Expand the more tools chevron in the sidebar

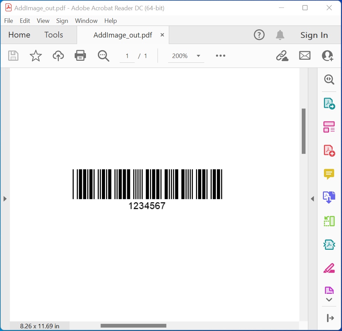pyautogui.click(x=329, y=299)
